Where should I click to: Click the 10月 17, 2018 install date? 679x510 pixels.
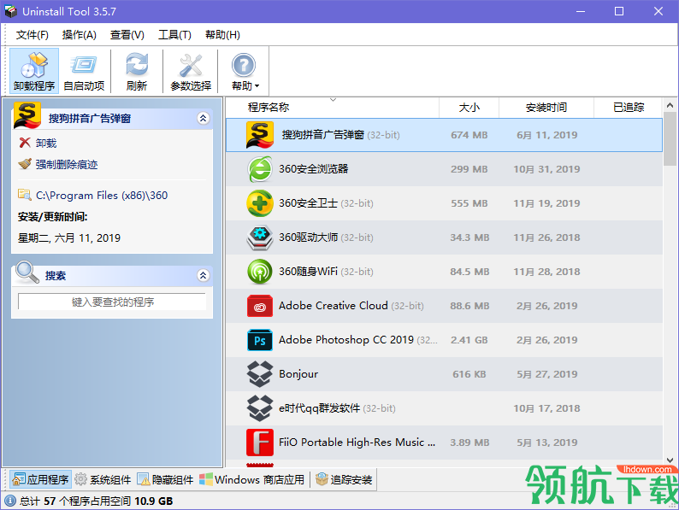[546, 408]
